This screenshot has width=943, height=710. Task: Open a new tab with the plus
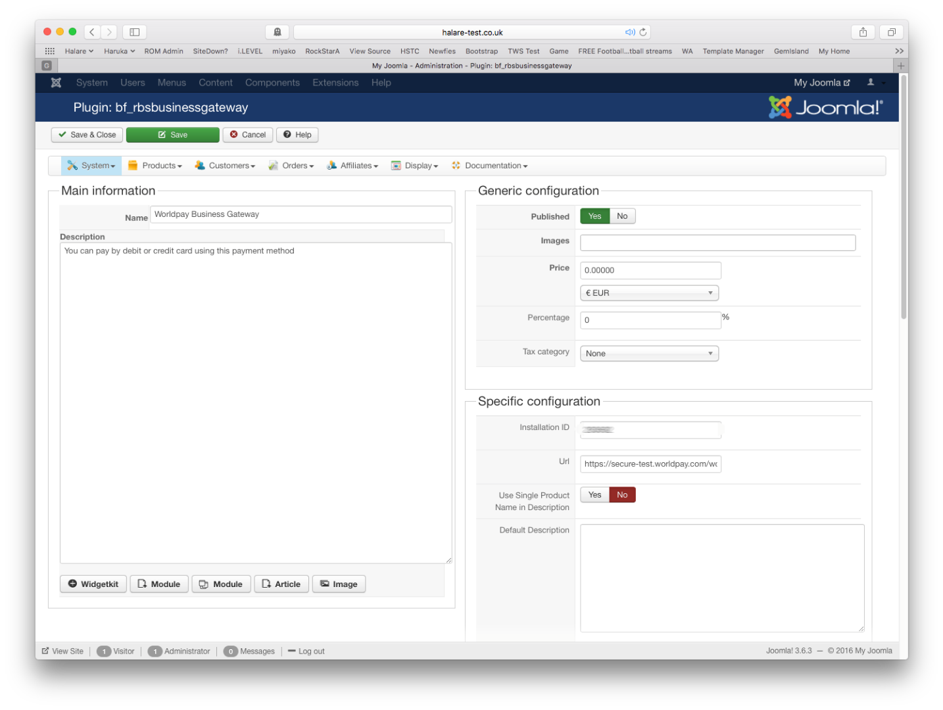tap(901, 66)
